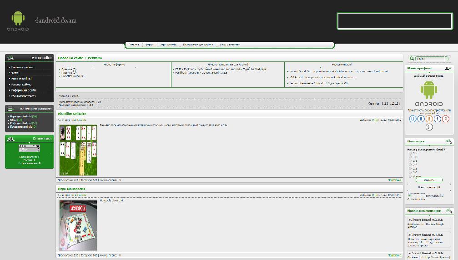Select the first poll radio option
This screenshot has height=260, width=458.
pyautogui.click(x=410, y=153)
